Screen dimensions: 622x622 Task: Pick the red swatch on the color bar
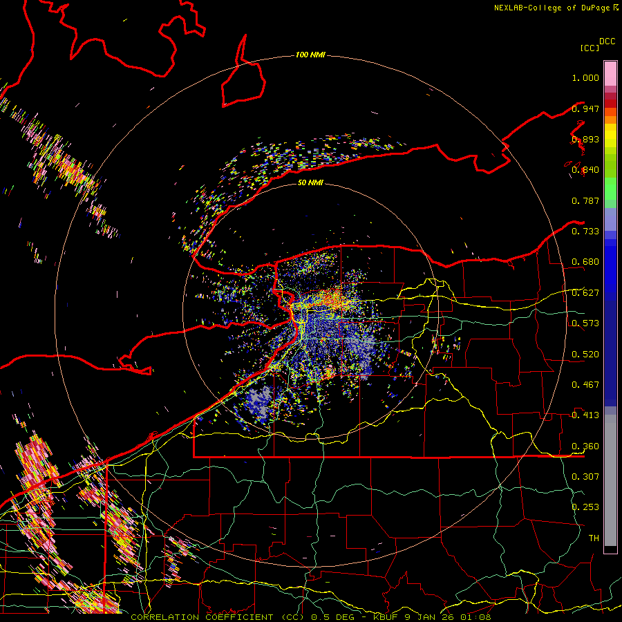tap(610, 104)
